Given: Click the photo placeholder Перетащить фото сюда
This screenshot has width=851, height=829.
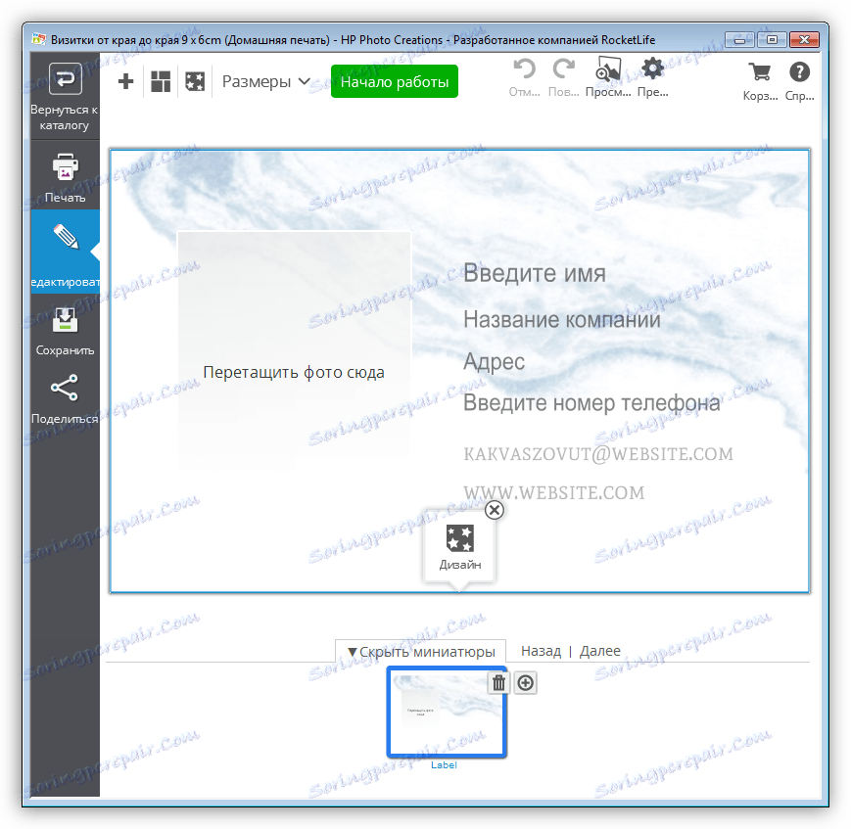Looking at the screenshot, I should coord(294,350).
